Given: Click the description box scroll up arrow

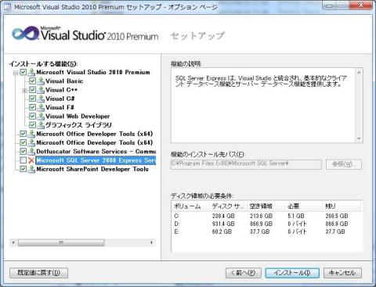Looking at the screenshot, I should [359, 72].
